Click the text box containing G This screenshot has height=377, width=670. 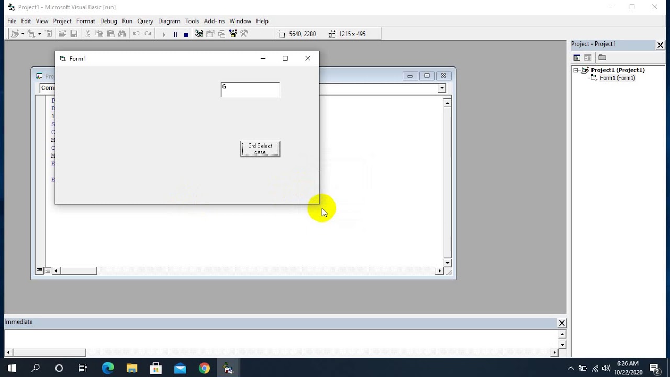pyautogui.click(x=250, y=90)
